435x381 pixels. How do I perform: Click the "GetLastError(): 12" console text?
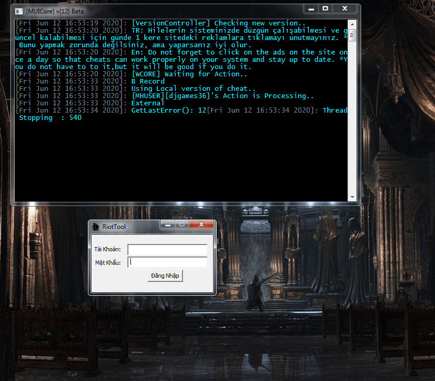169,110
